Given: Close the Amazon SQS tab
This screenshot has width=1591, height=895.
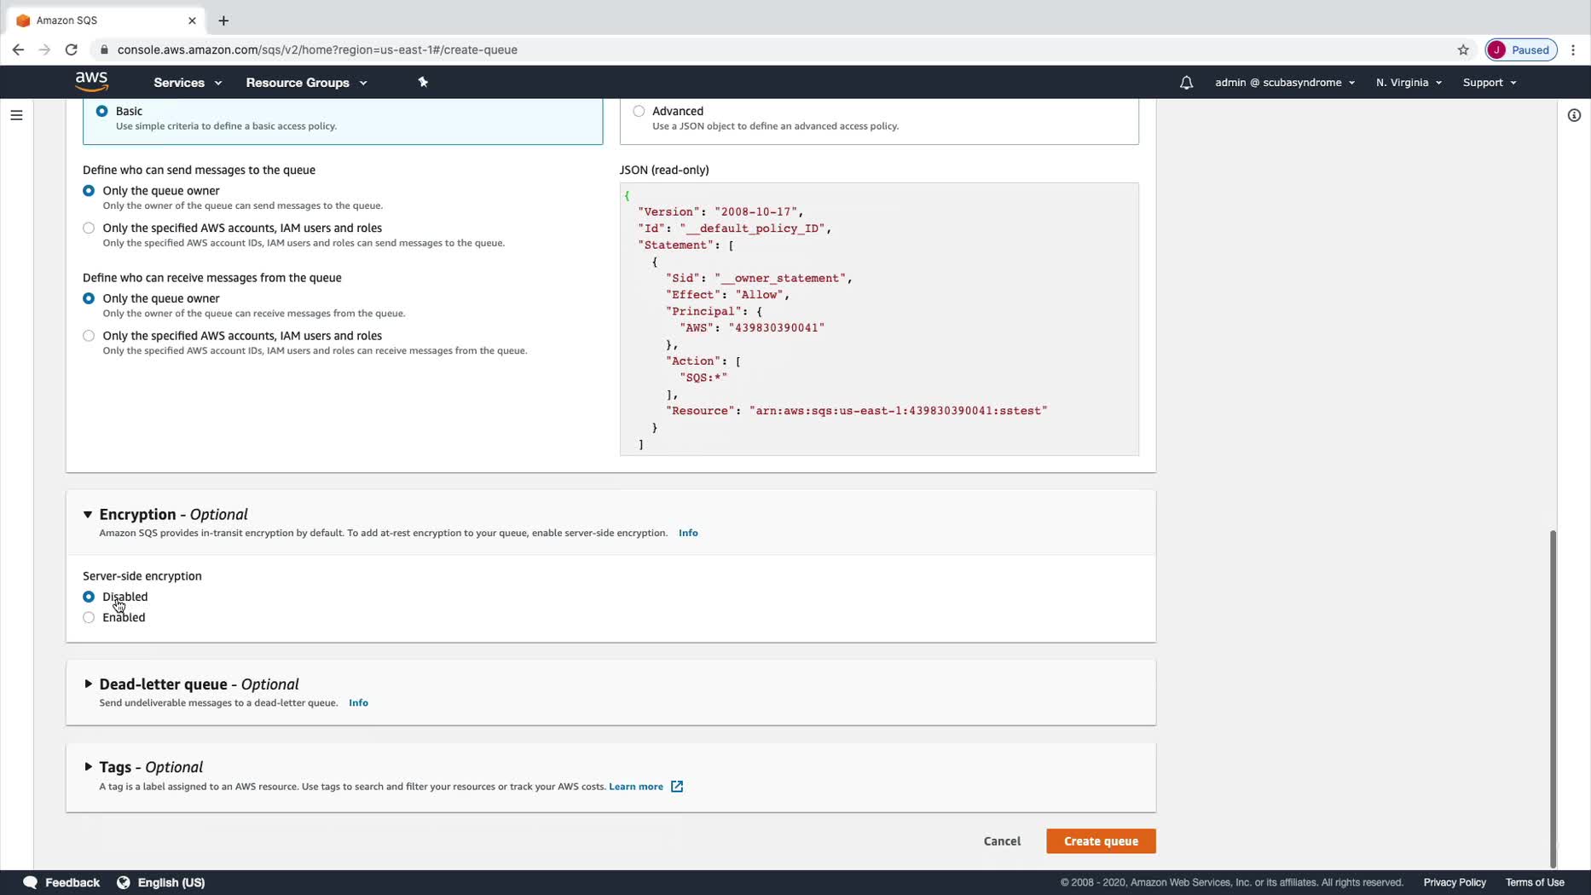Looking at the screenshot, I should point(192,20).
